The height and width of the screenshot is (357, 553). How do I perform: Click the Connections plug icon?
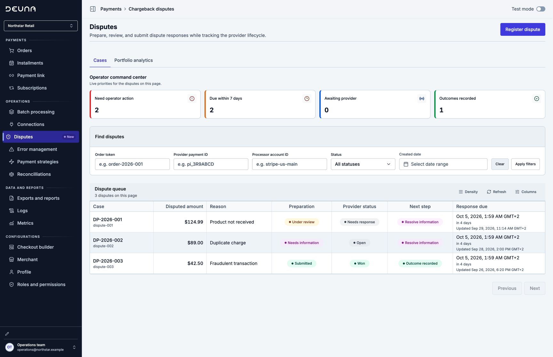(x=12, y=124)
